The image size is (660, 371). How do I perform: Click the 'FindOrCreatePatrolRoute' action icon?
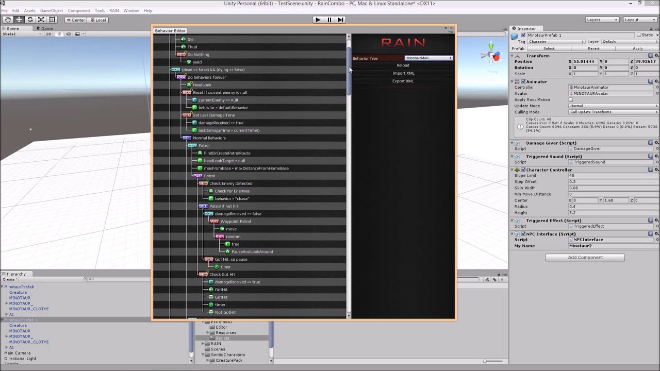[x=200, y=153]
